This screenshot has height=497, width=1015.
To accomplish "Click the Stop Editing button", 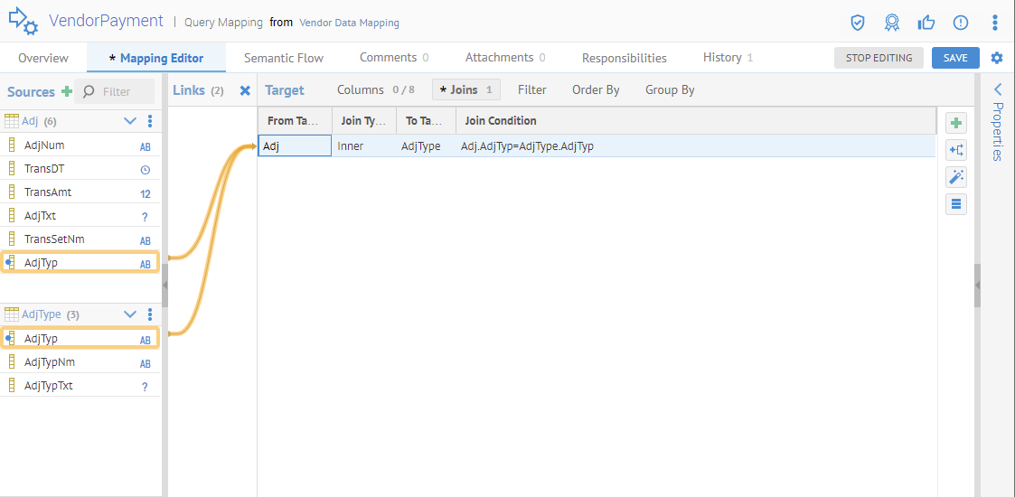I will click(x=879, y=58).
